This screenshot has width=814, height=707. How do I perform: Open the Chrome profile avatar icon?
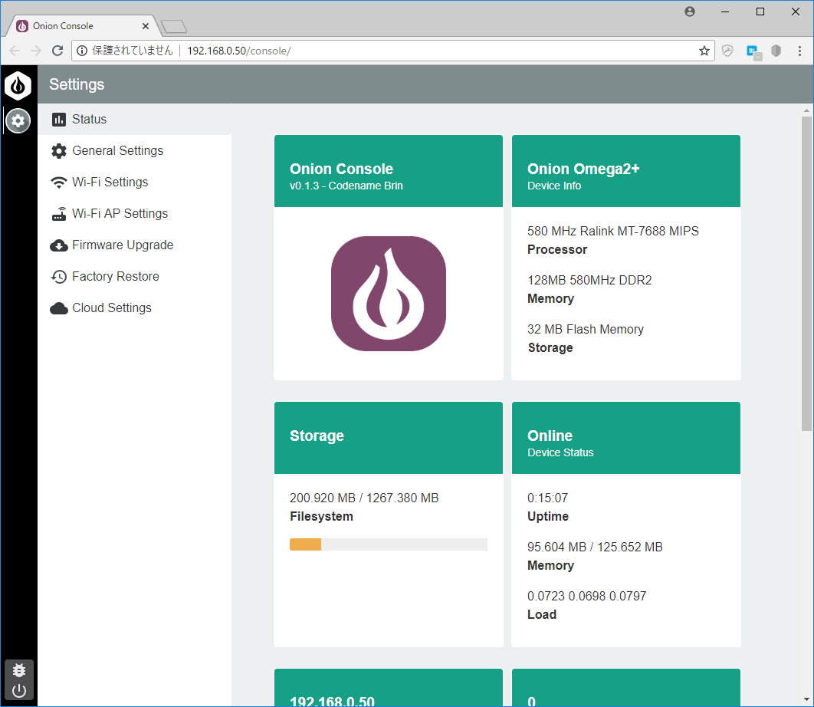pos(689,12)
